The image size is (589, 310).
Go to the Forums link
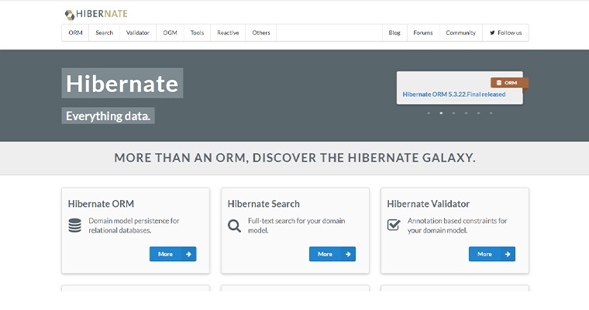click(x=423, y=33)
